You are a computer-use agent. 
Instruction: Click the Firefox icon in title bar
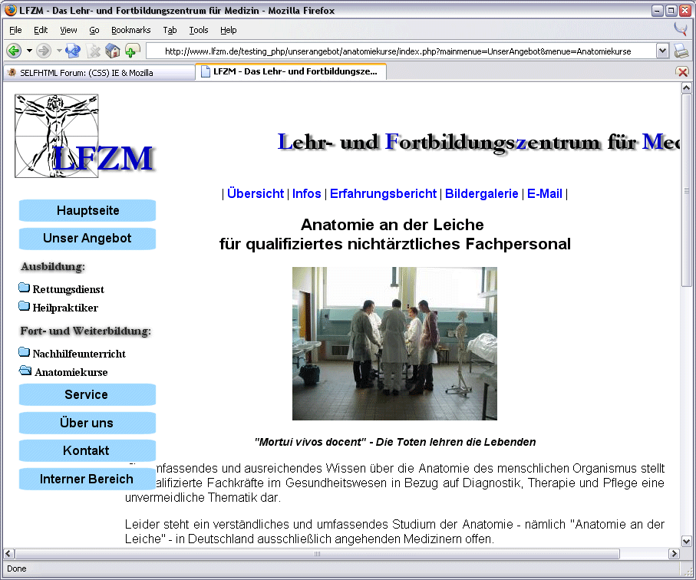pos(11,10)
